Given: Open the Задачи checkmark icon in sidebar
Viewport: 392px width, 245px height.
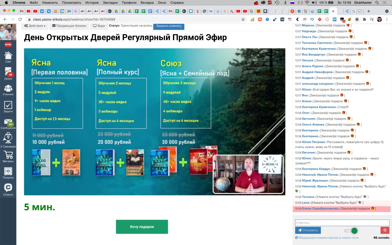Looking at the screenshot, I should (x=8, y=107).
